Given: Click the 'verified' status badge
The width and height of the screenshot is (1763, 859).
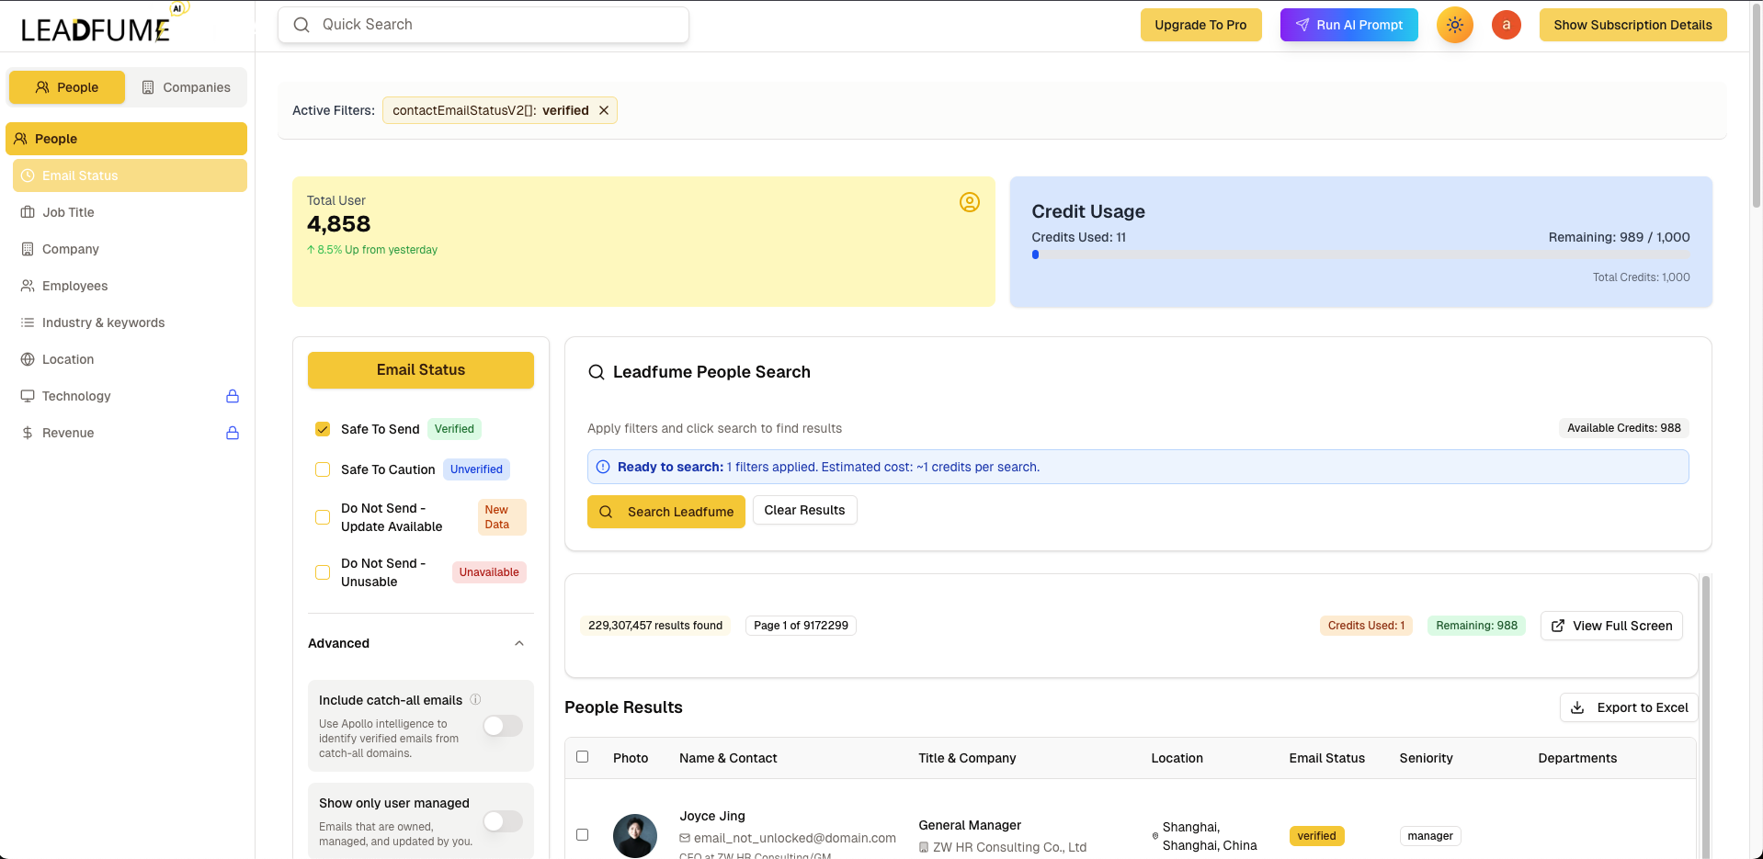Looking at the screenshot, I should coord(1316,836).
